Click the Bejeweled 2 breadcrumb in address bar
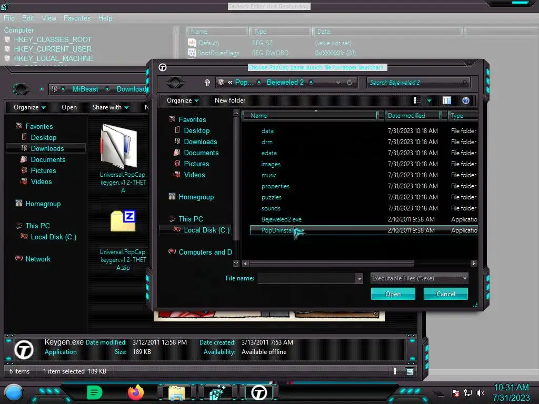The image size is (539, 404). click(x=285, y=83)
